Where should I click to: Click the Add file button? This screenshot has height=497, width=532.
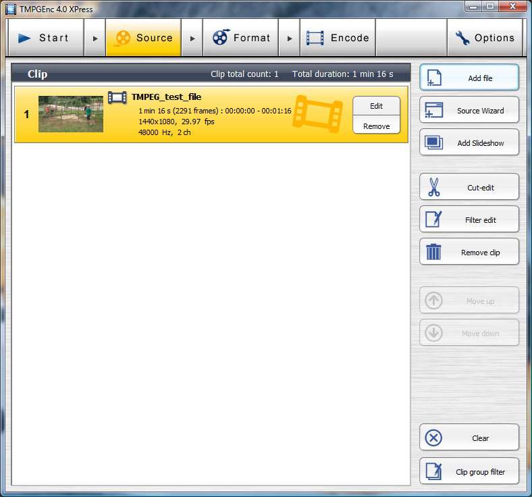[469, 78]
